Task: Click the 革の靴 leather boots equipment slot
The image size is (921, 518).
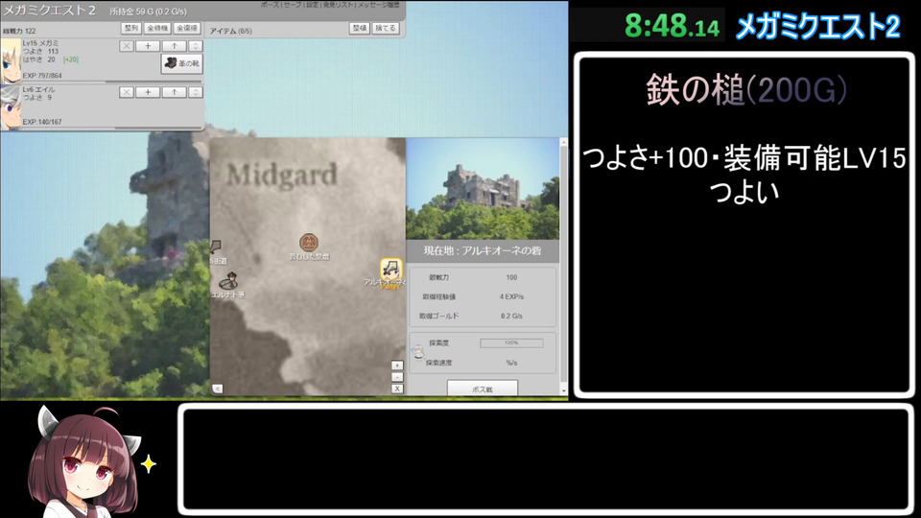Action: coord(182,63)
